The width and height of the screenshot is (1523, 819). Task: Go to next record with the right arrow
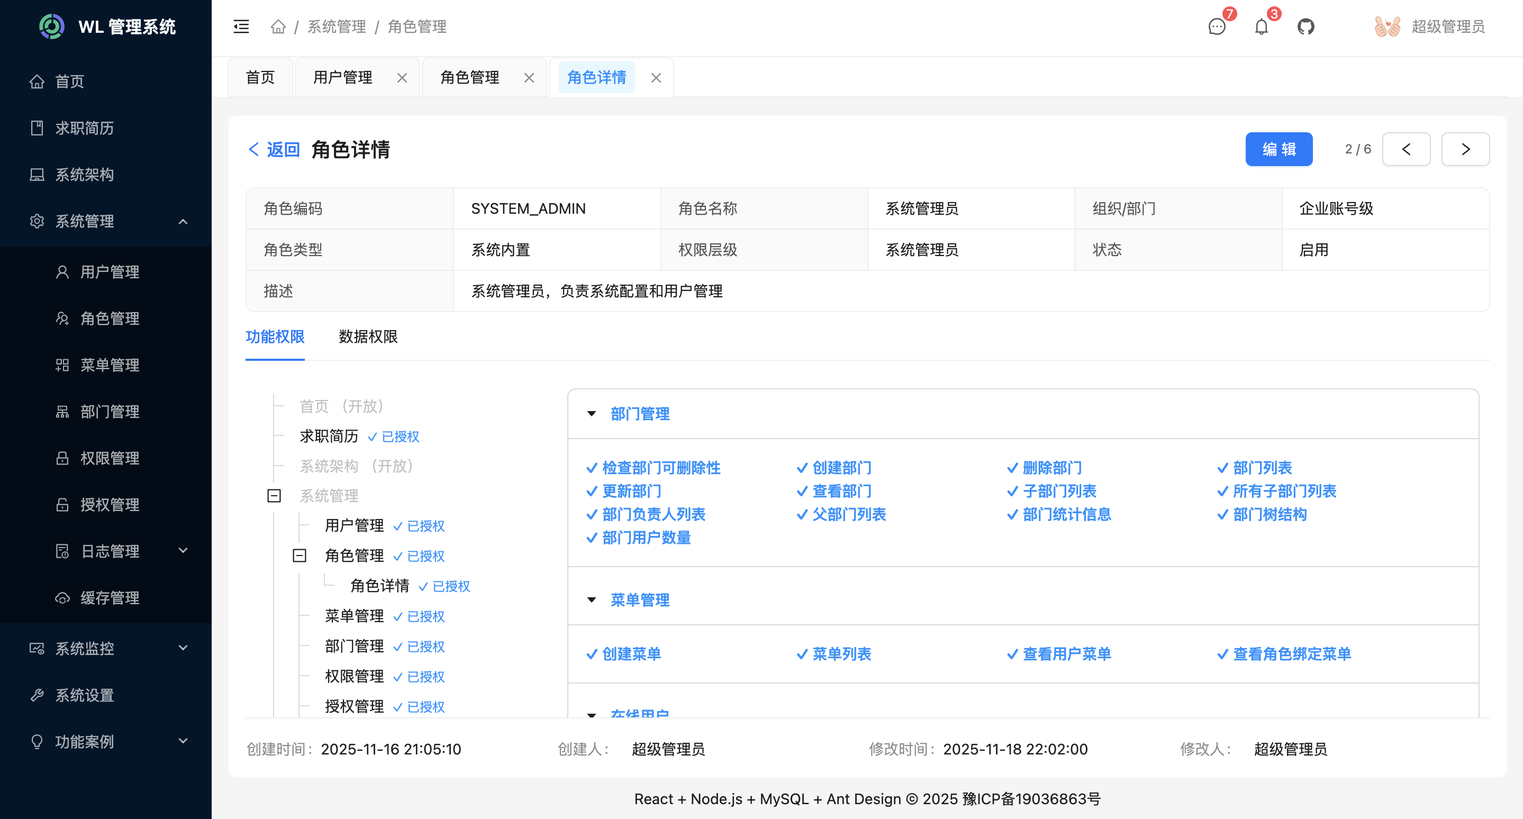(1465, 149)
